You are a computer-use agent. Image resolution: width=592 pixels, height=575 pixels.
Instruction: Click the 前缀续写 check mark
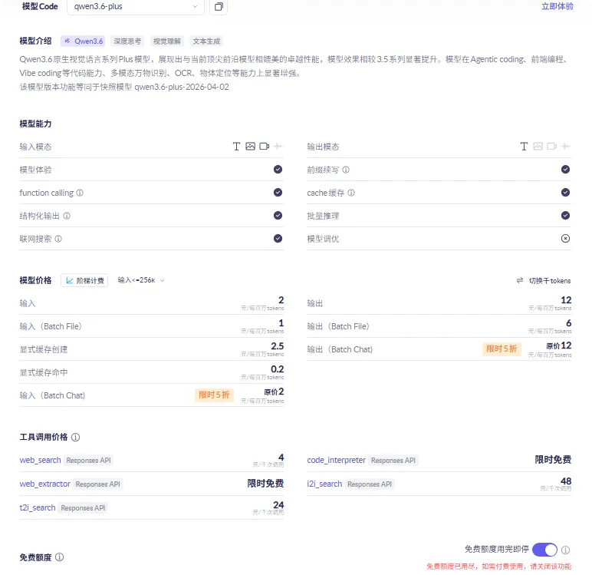coord(565,170)
